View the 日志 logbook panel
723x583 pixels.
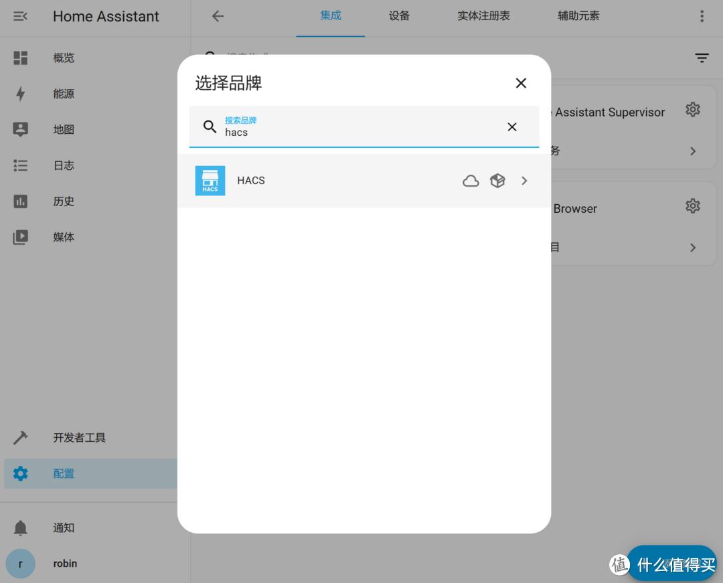64,165
